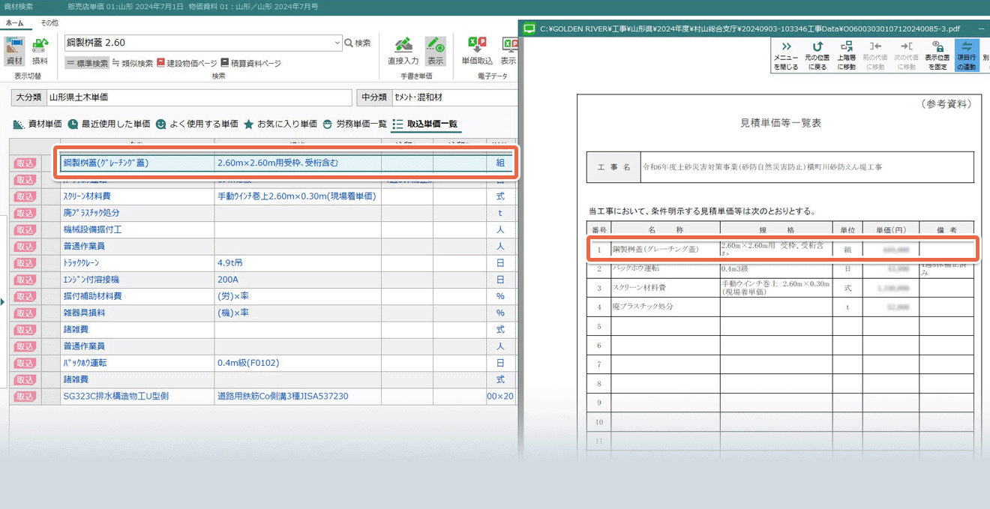This screenshot has width=990, height=509.
Task: Switch to the 労務単価一覧 tab
Action: coord(355,124)
